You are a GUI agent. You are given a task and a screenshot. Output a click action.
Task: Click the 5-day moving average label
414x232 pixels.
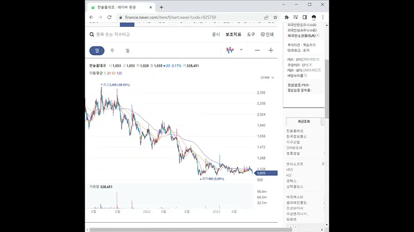pos(105,74)
